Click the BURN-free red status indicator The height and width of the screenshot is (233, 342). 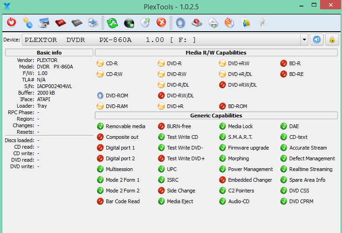161,126
